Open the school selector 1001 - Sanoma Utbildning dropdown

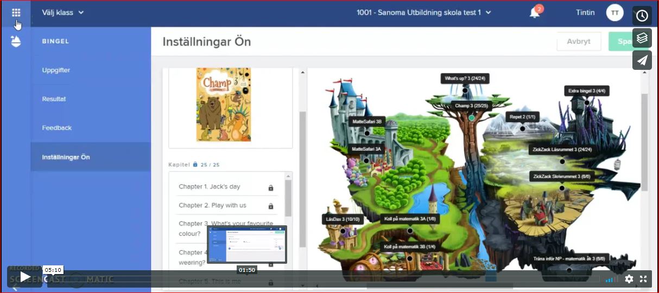[x=424, y=12]
